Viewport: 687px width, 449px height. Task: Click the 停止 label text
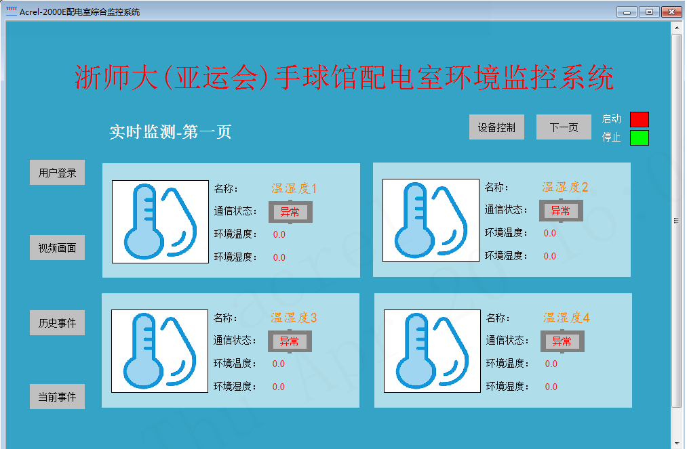[611, 137]
